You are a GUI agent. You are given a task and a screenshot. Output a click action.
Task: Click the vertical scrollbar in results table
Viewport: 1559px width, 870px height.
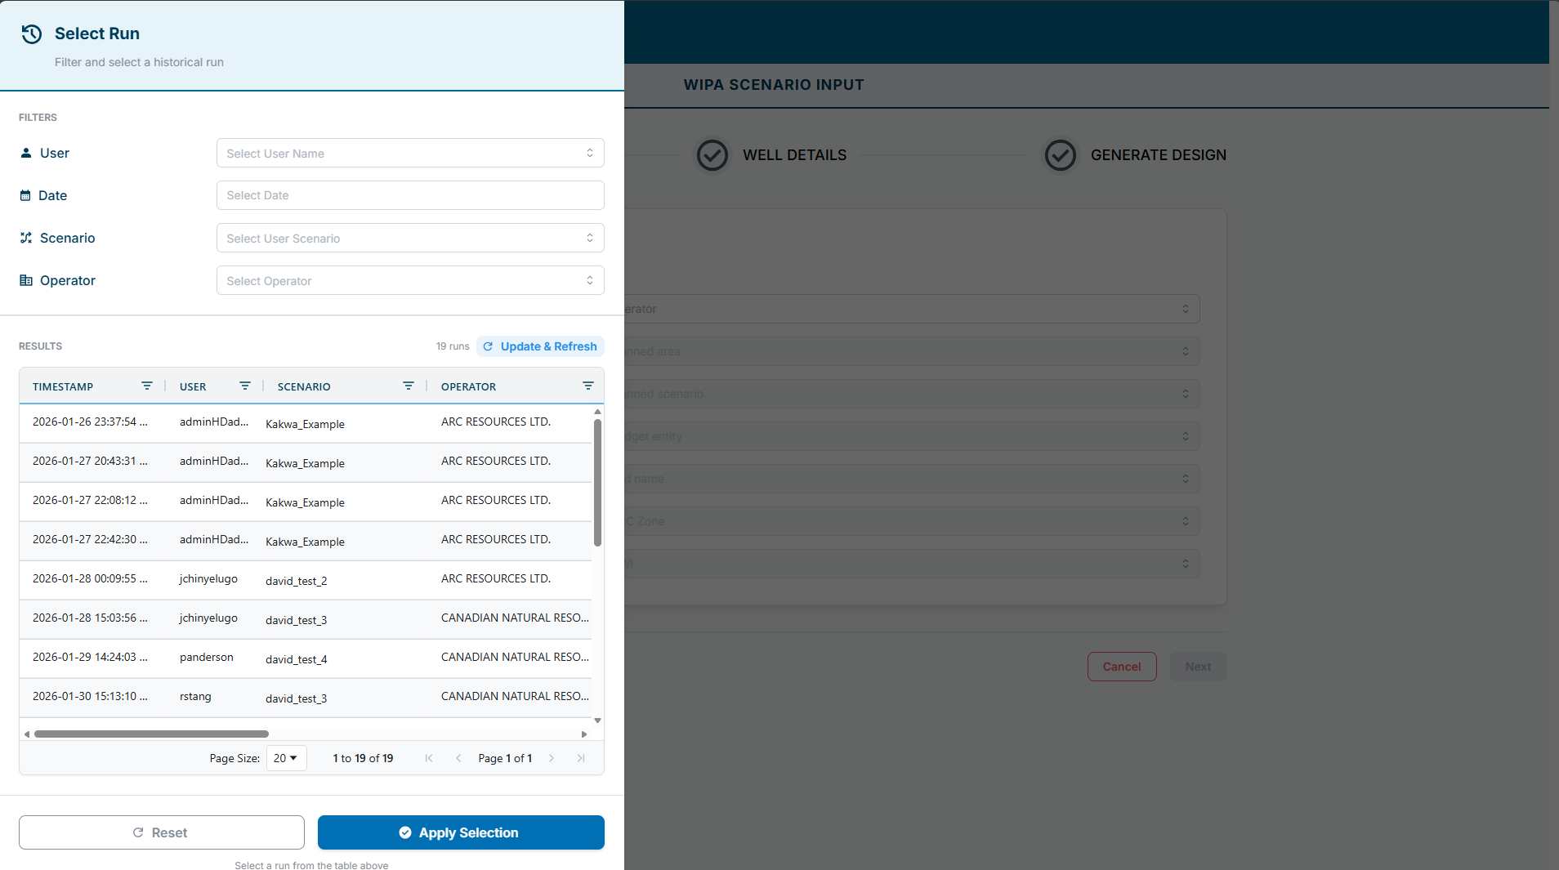[x=598, y=482]
